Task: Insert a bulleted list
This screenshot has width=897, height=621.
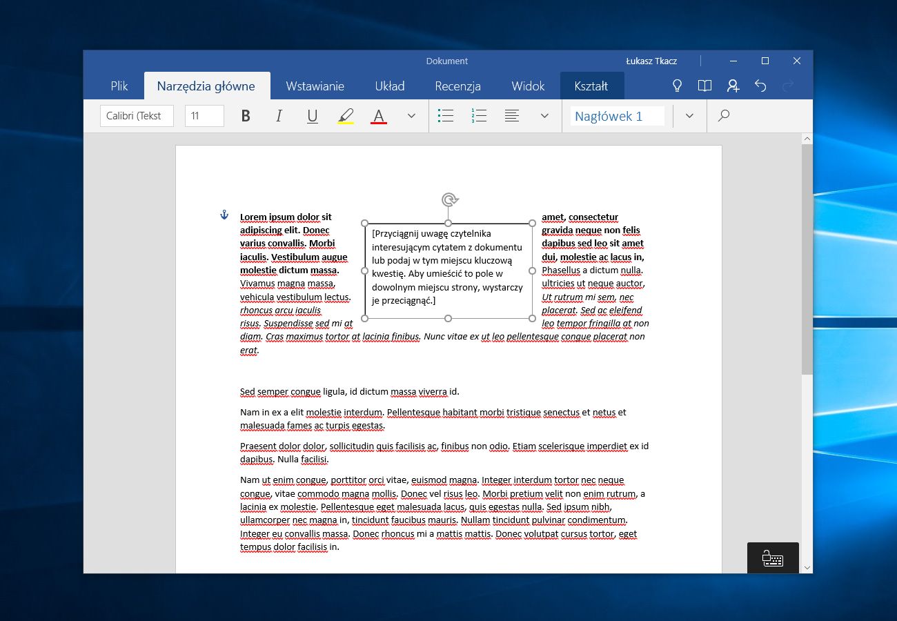Action: [x=446, y=116]
